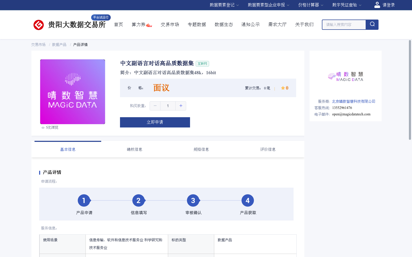The image size is (412, 257).
Task: Click the search magnifier button
Action: point(372,25)
